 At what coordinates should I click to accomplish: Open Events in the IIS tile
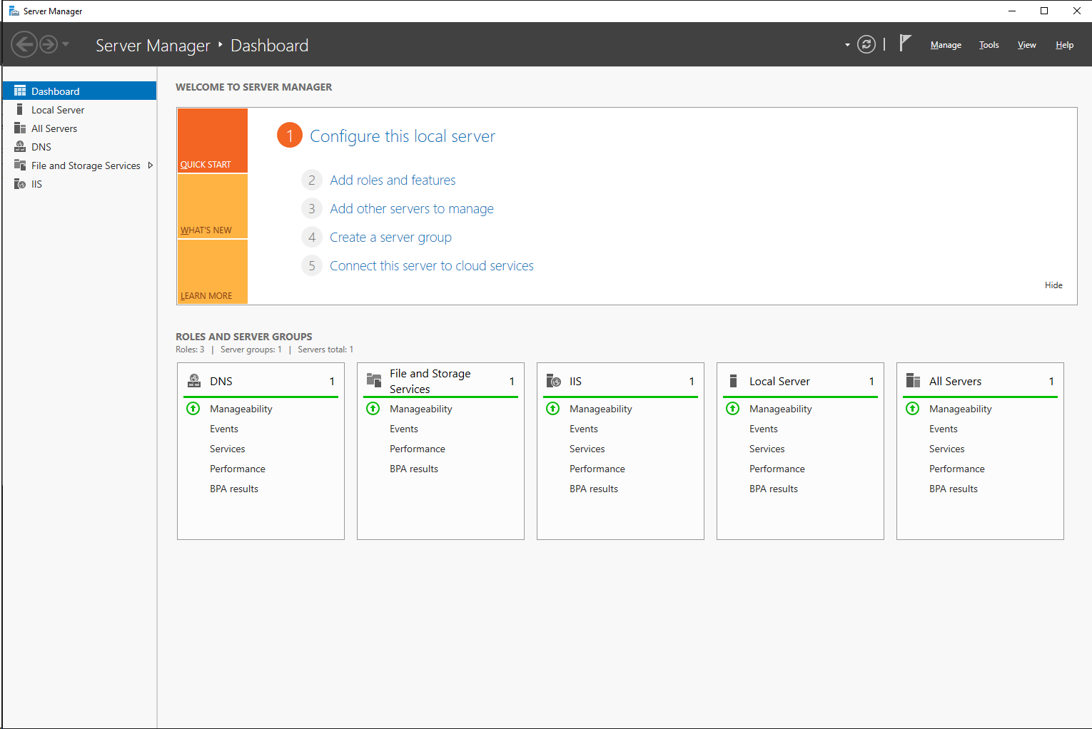coord(584,429)
